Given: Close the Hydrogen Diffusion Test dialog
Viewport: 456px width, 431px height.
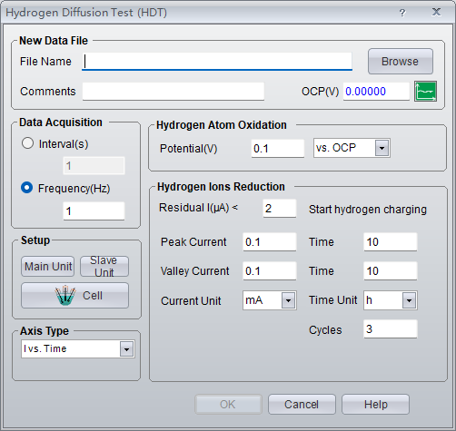Looking at the screenshot, I should [436, 12].
